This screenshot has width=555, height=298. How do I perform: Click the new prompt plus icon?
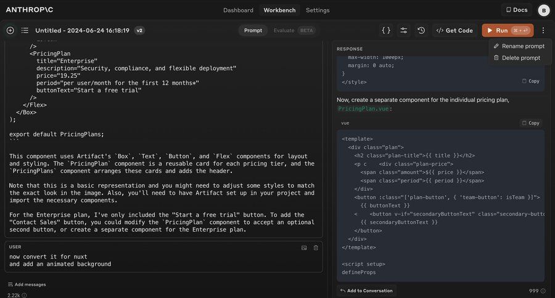click(10, 30)
